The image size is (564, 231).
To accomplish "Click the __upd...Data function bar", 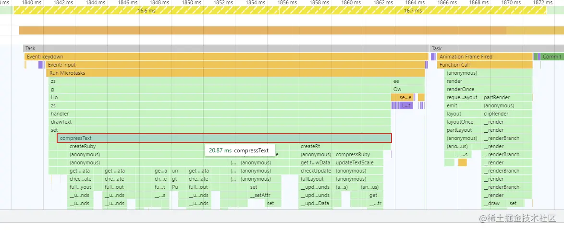I will 316,203.
